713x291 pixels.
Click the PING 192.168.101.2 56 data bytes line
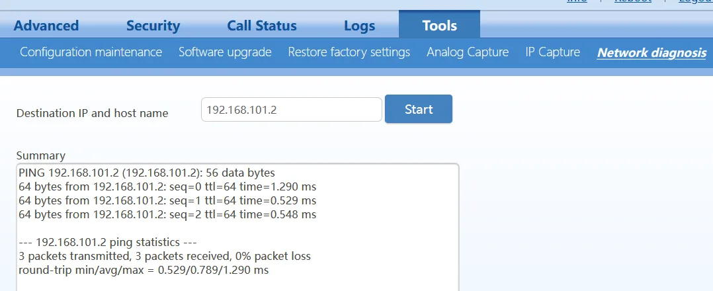pos(147,173)
